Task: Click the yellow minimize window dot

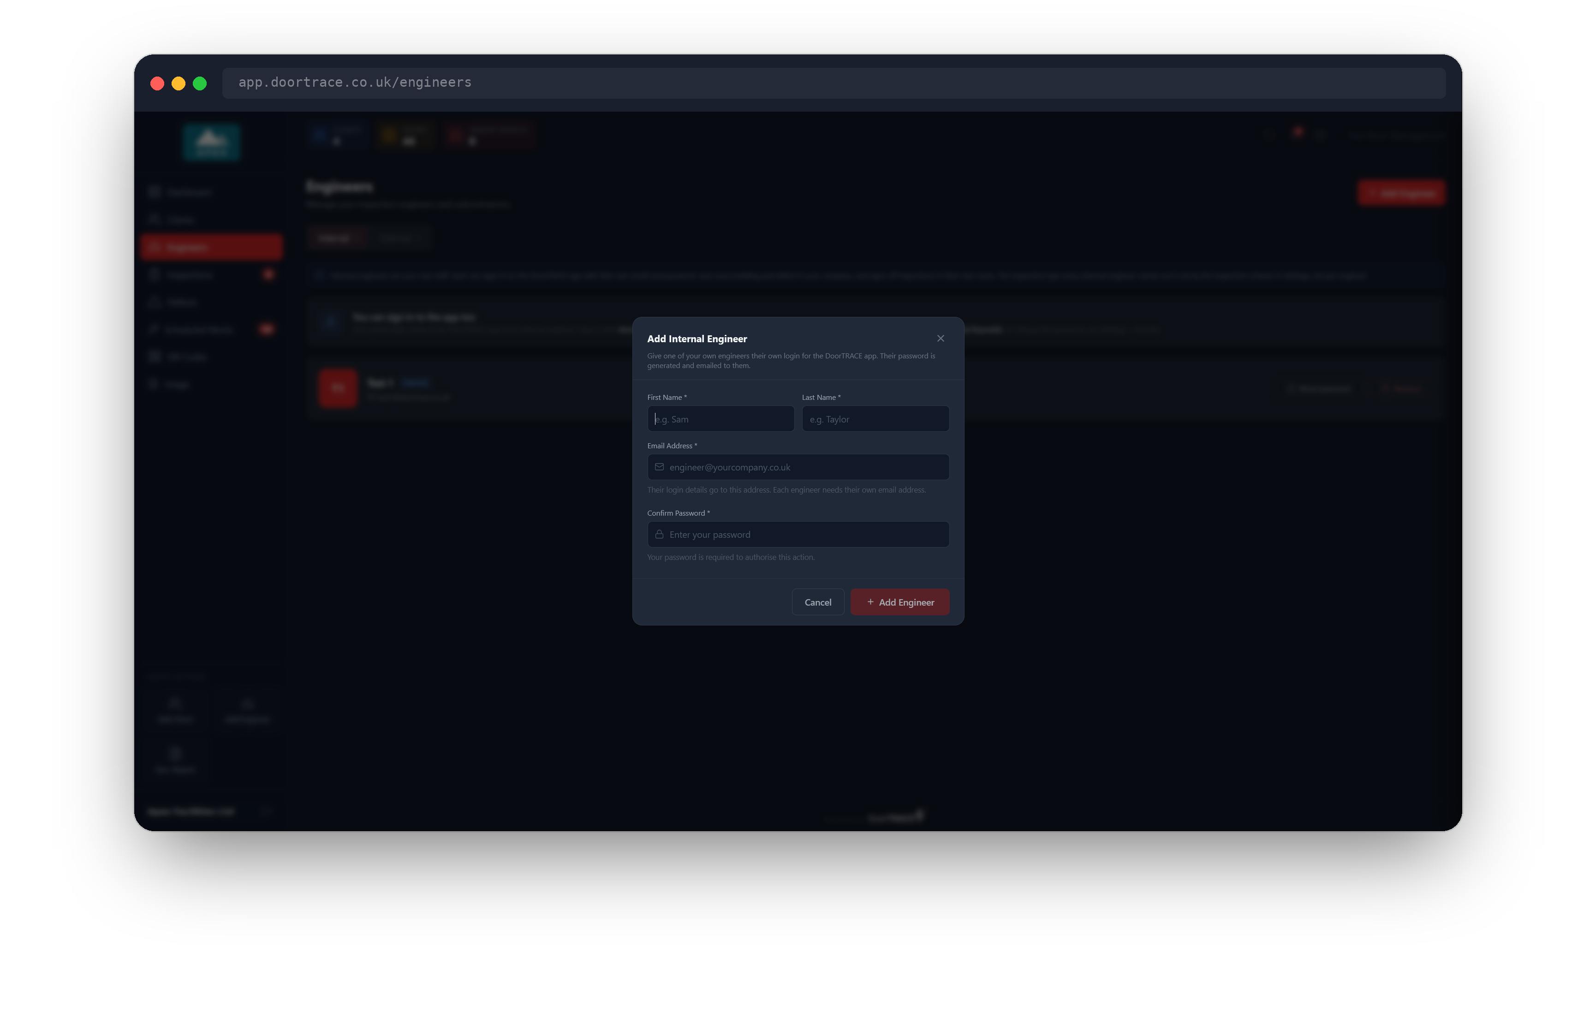Action: 179,83
